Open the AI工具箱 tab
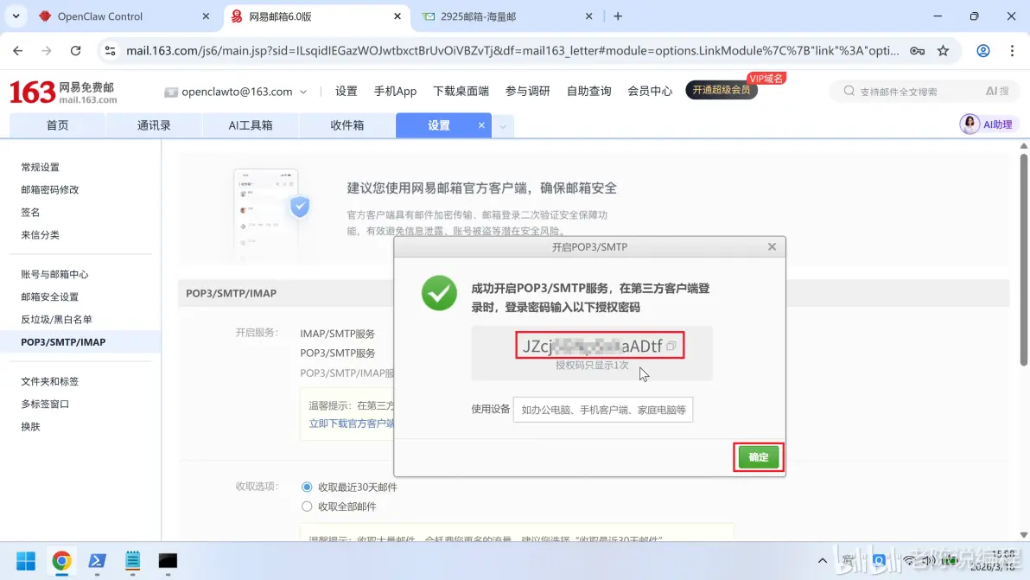1030x580 pixels. point(251,124)
